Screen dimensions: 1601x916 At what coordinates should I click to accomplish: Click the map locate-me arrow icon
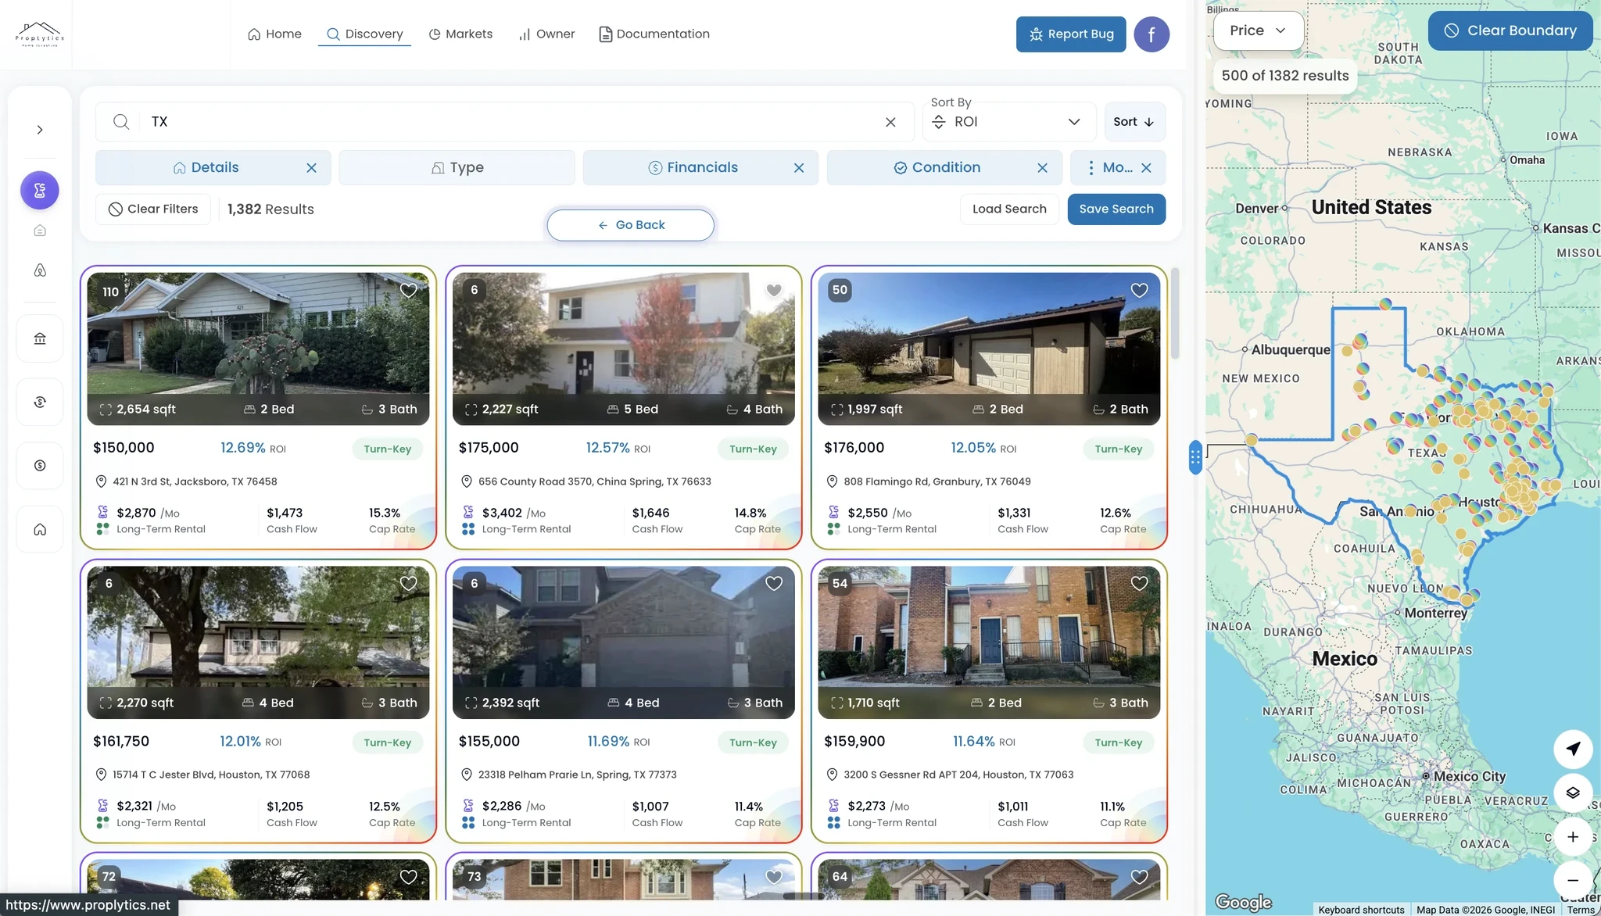1573,748
